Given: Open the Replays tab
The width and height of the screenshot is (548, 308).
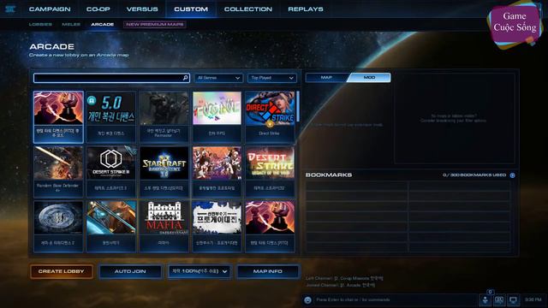Looking at the screenshot, I should tap(306, 9).
